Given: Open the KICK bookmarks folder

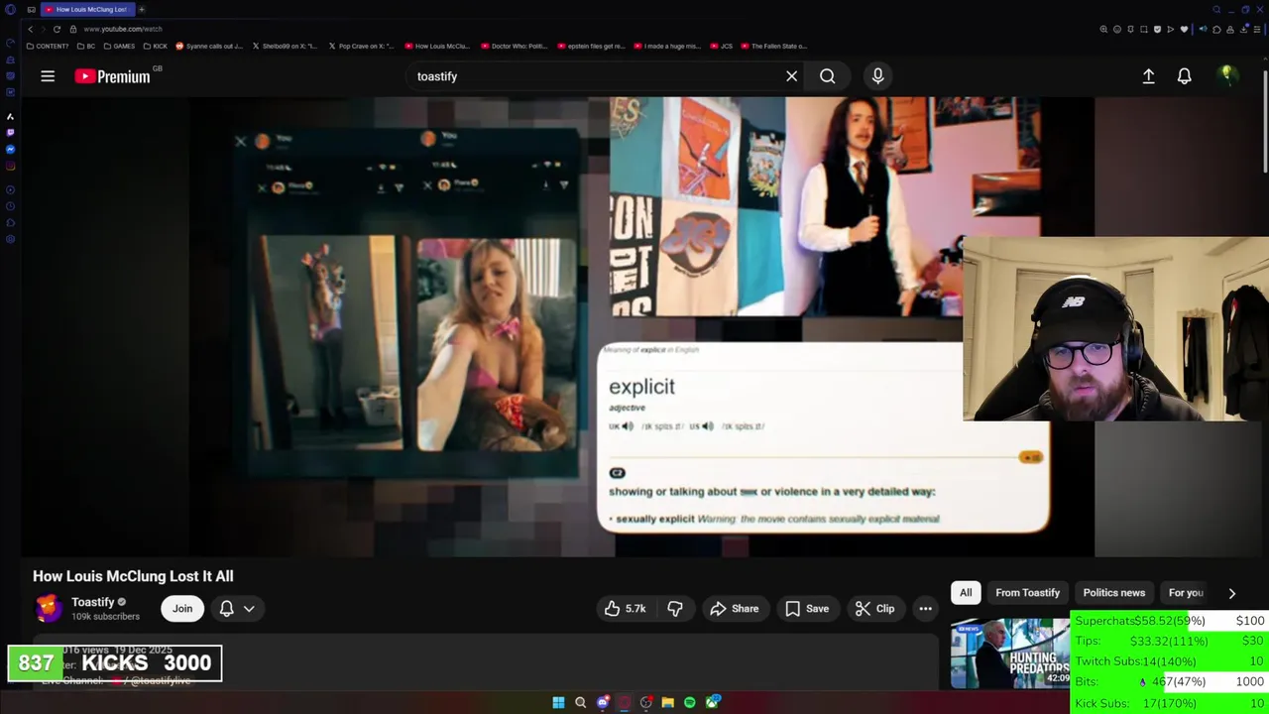Looking at the screenshot, I should pos(156,46).
